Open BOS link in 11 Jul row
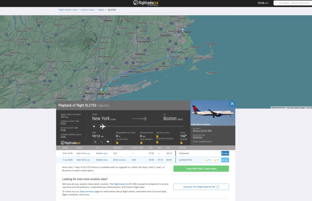Viewport: 312px width, 201px height. pyautogui.click(x=106, y=160)
